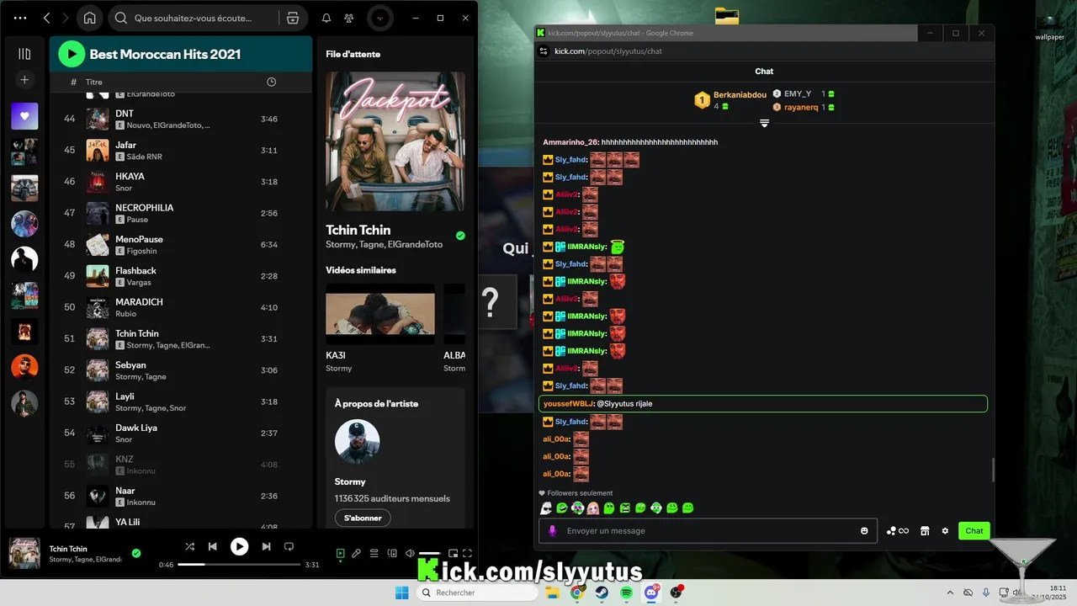This screenshot has width=1077, height=606.
Task: Click the Chrome site info icon
Action: (544, 51)
